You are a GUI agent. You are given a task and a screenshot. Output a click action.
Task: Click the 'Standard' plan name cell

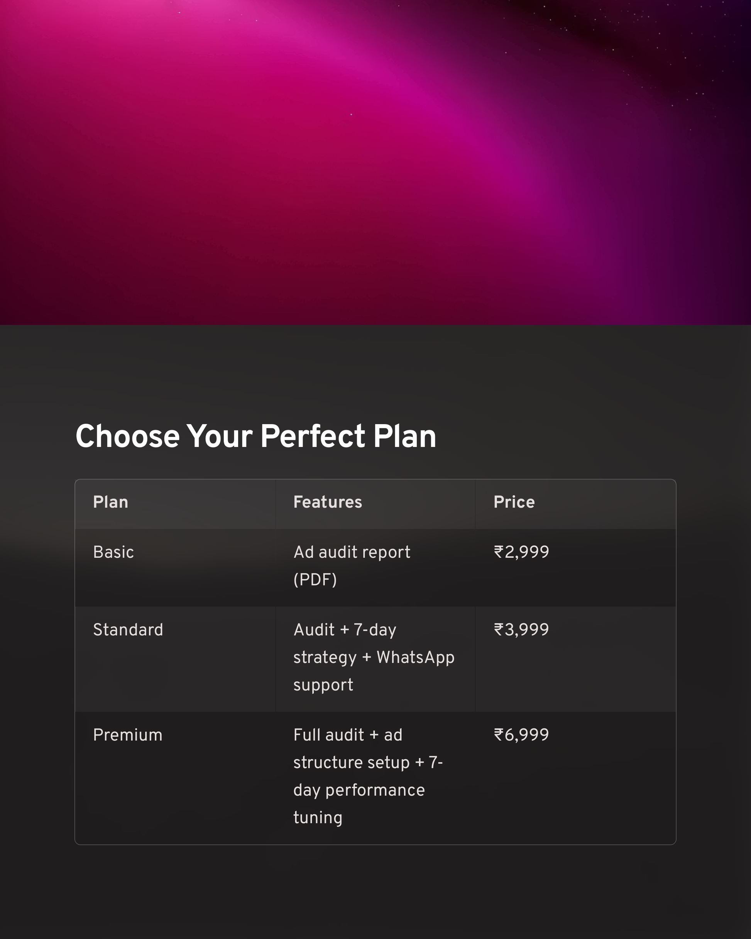point(128,630)
